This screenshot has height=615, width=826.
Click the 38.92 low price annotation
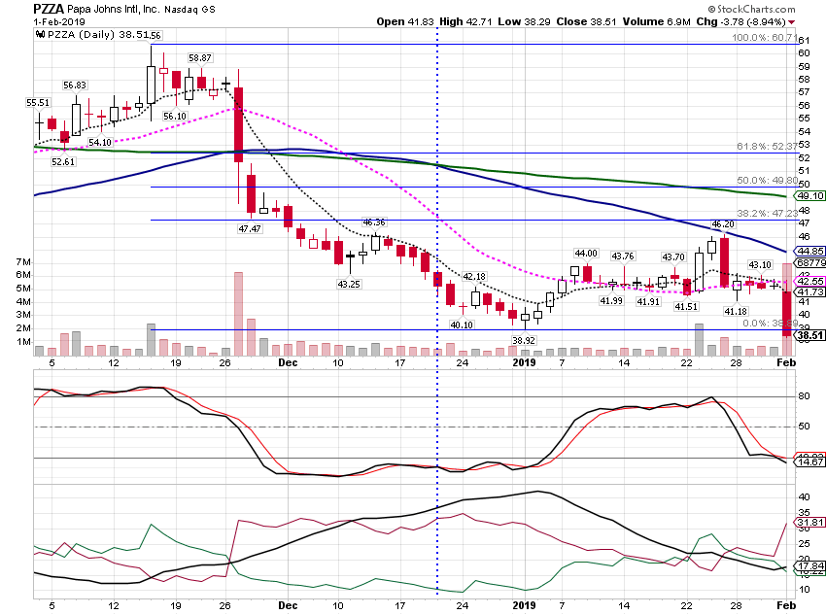[524, 341]
